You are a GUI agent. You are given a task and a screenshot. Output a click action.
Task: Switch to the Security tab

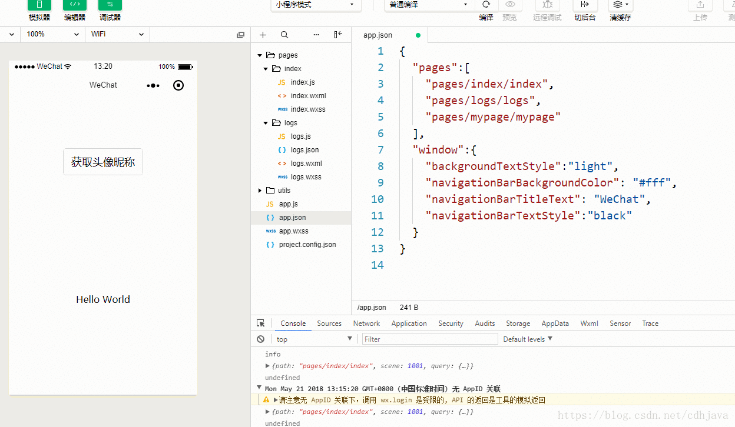(451, 323)
